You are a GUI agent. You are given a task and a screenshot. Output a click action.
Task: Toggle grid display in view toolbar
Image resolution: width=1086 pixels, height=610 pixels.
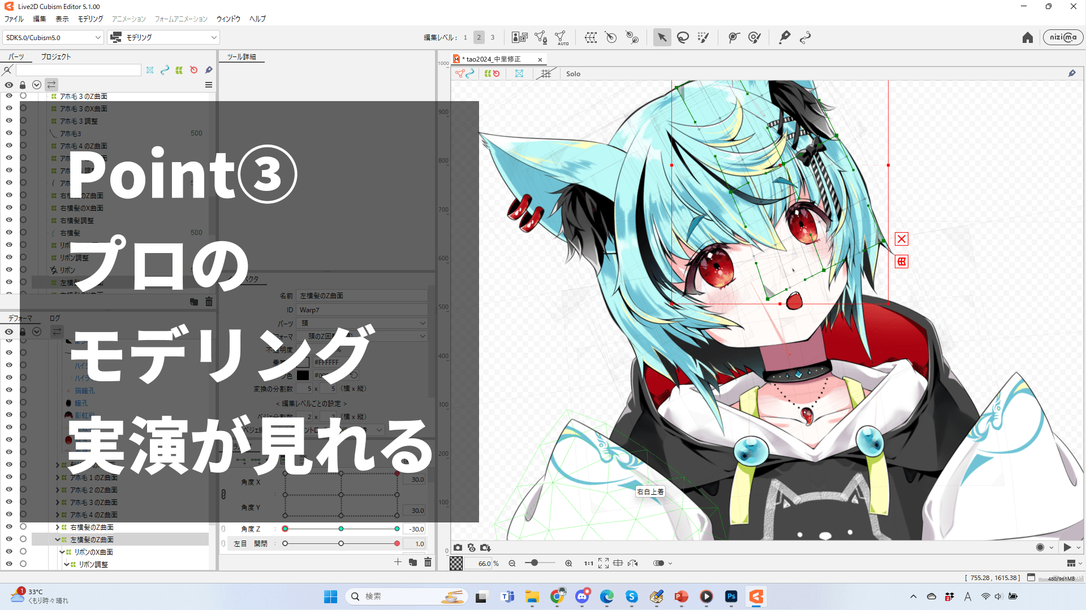click(546, 74)
